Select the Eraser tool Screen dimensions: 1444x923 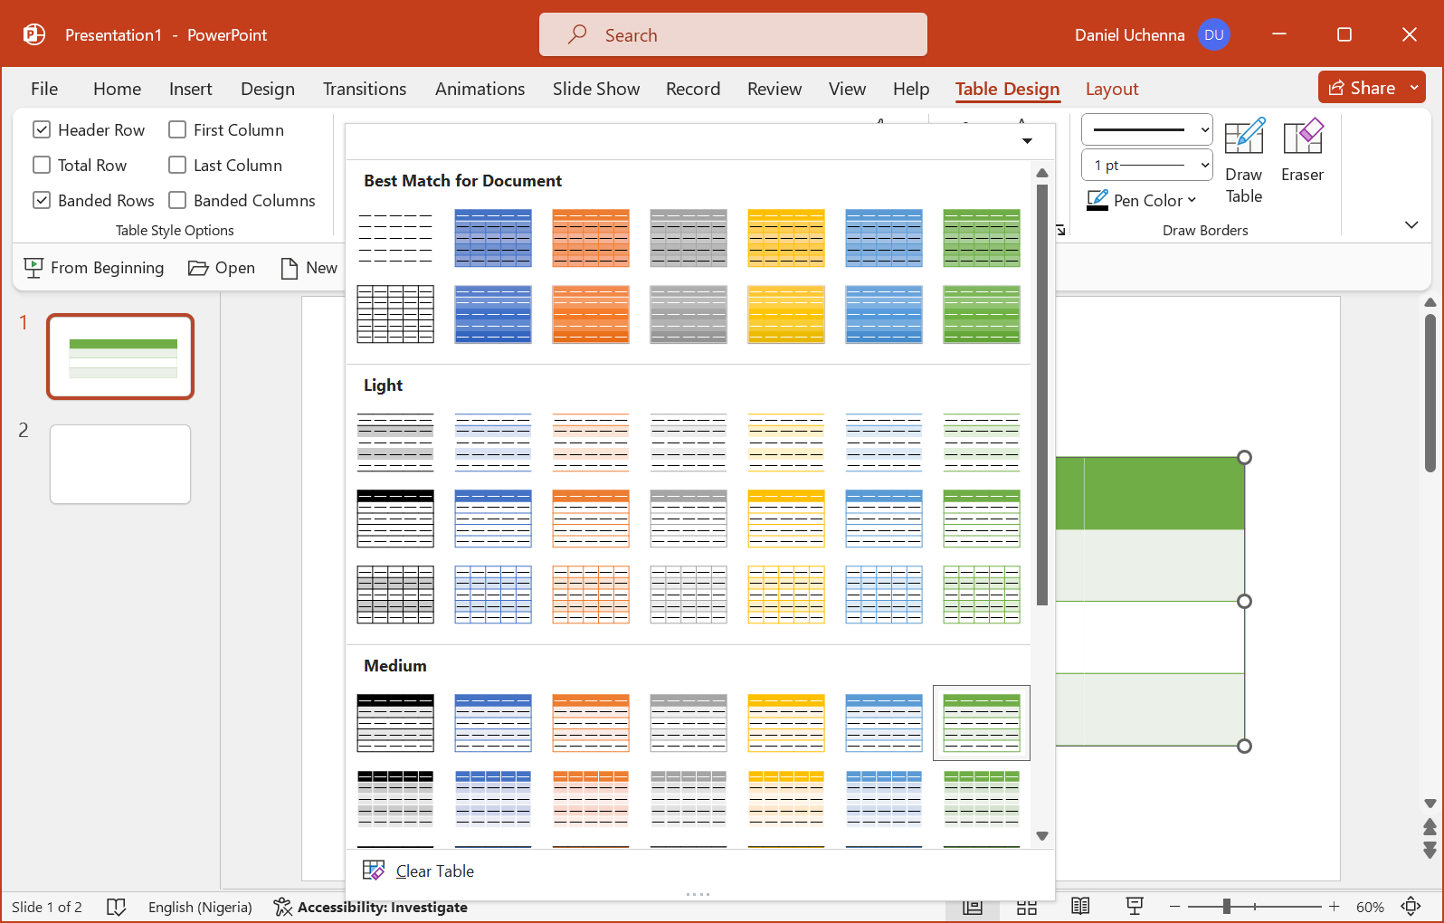coord(1302,150)
